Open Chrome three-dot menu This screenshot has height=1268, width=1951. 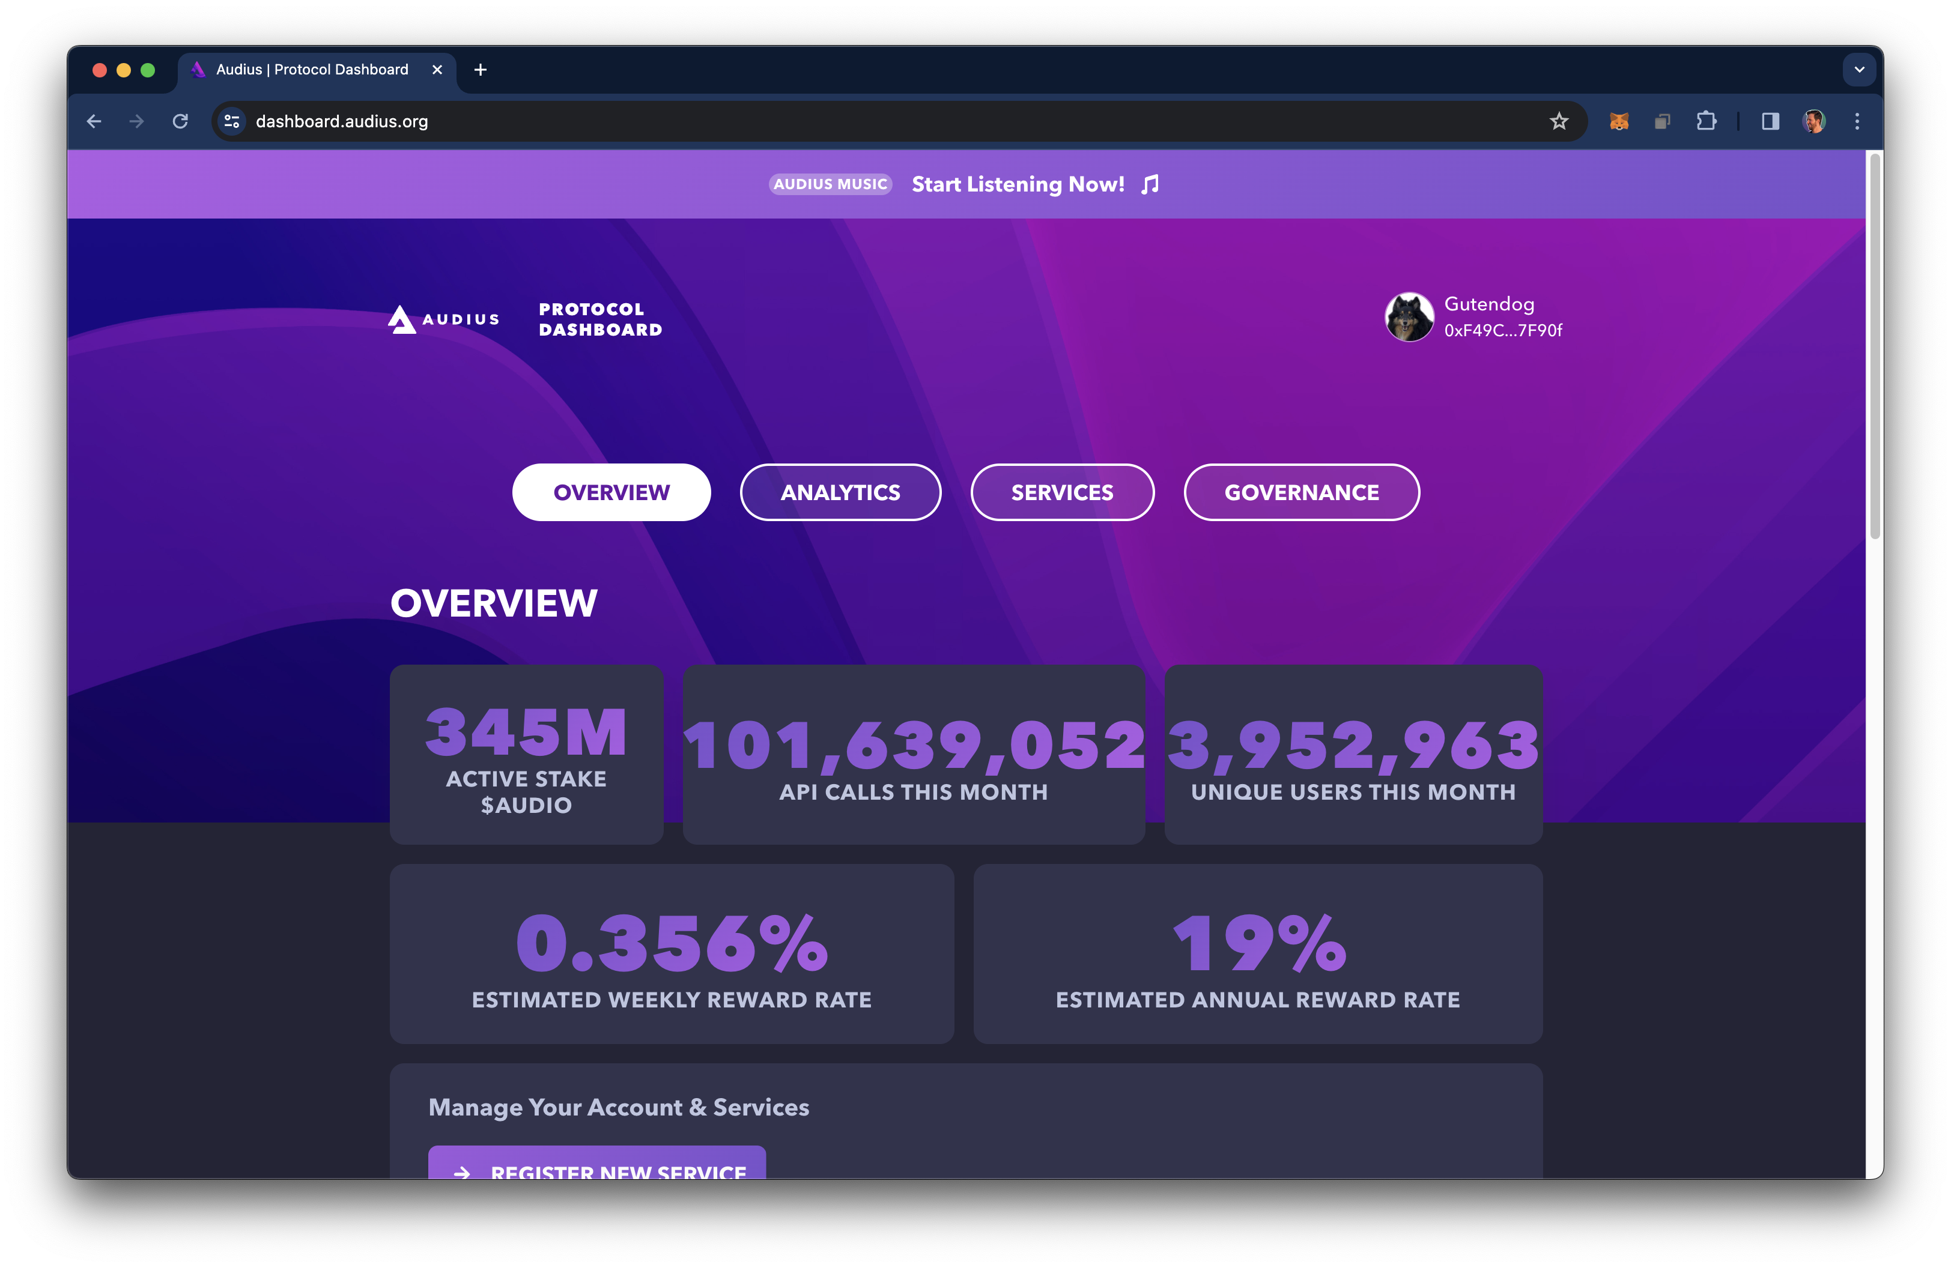(1857, 121)
